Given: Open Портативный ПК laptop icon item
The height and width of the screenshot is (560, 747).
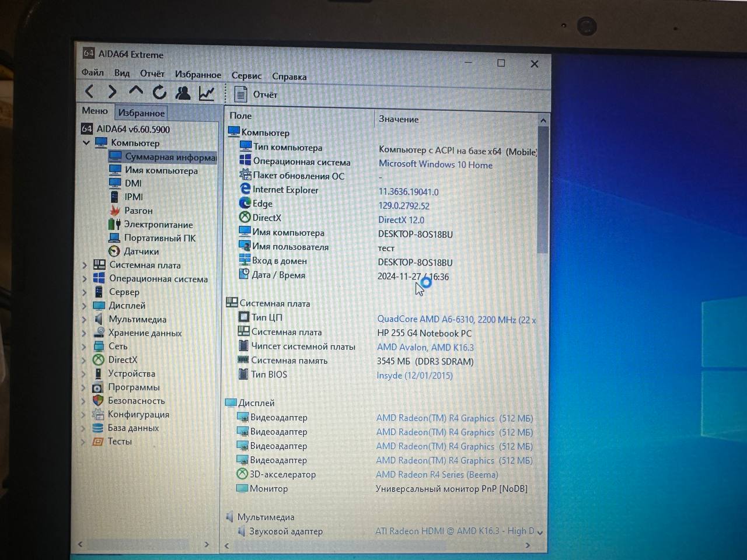Looking at the screenshot, I should 114,238.
